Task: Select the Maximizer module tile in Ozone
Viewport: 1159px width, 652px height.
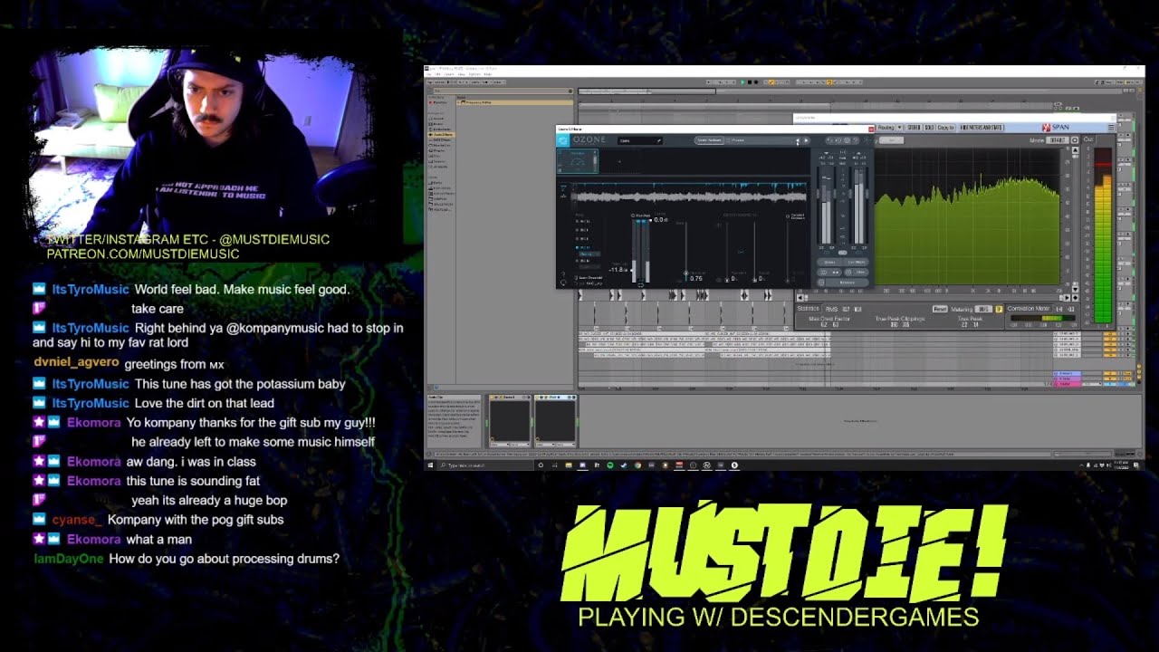Action: click(578, 161)
